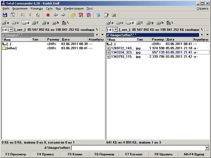
Task: Open the URL new FTP connection icon
Action: point(89,15)
